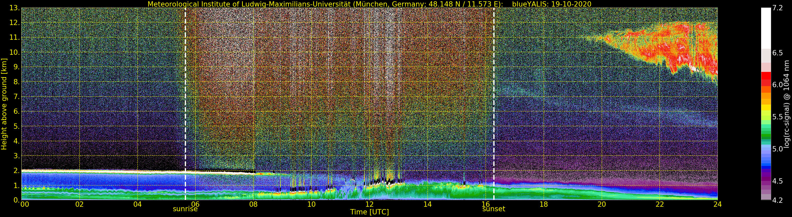Click the 'sunset' label below the axis
792x217 pixels.
click(x=494, y=209)
